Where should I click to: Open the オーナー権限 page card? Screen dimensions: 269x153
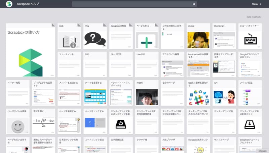(18, 93)
